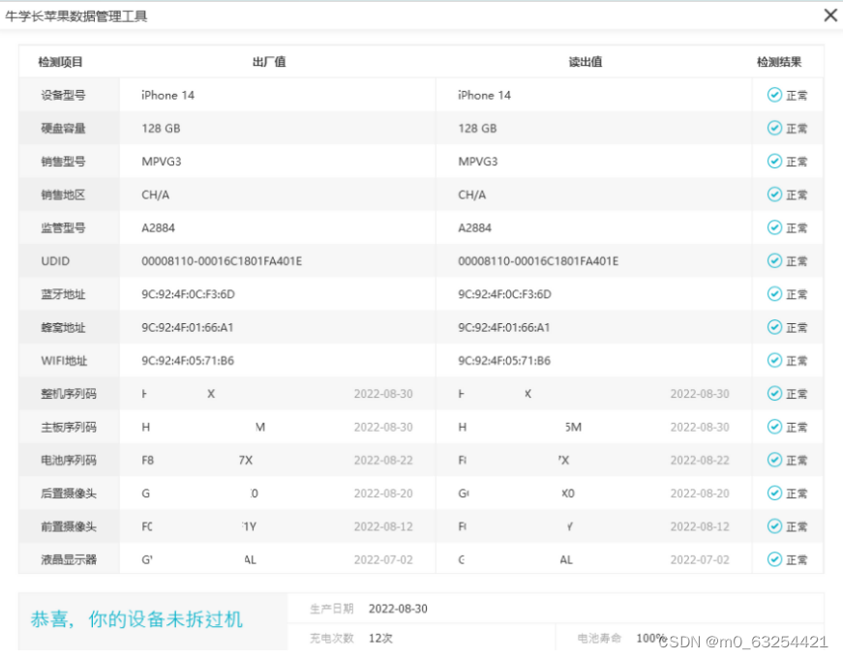Click the check icon in 液晶显示器 row
843x659 pixels.
(774, 559)
